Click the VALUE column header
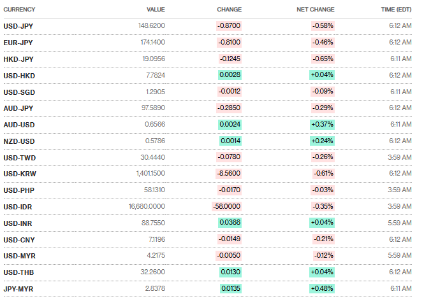The height and width of the screenshot is (301, 424). (156, 10)
